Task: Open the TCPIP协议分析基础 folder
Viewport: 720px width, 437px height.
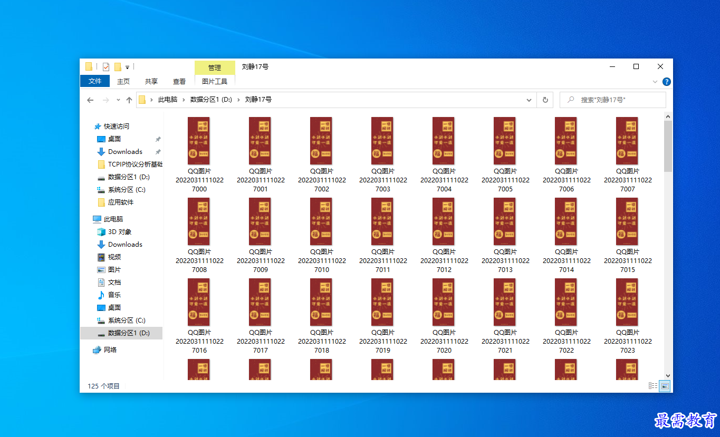Action: (x=135, y=164)
